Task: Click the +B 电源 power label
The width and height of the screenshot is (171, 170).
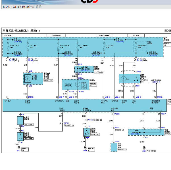Action: tap(136, 35)
